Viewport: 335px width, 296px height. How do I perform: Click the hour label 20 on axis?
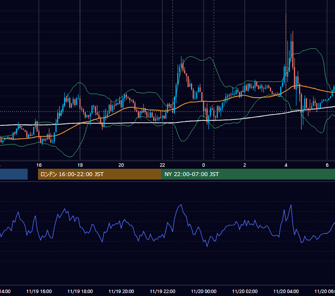[x=121, y=165]
